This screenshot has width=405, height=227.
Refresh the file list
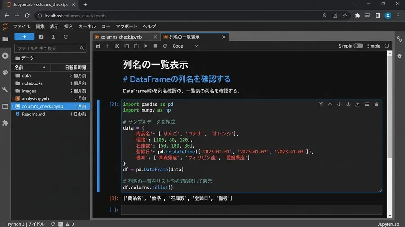(66, 37)
